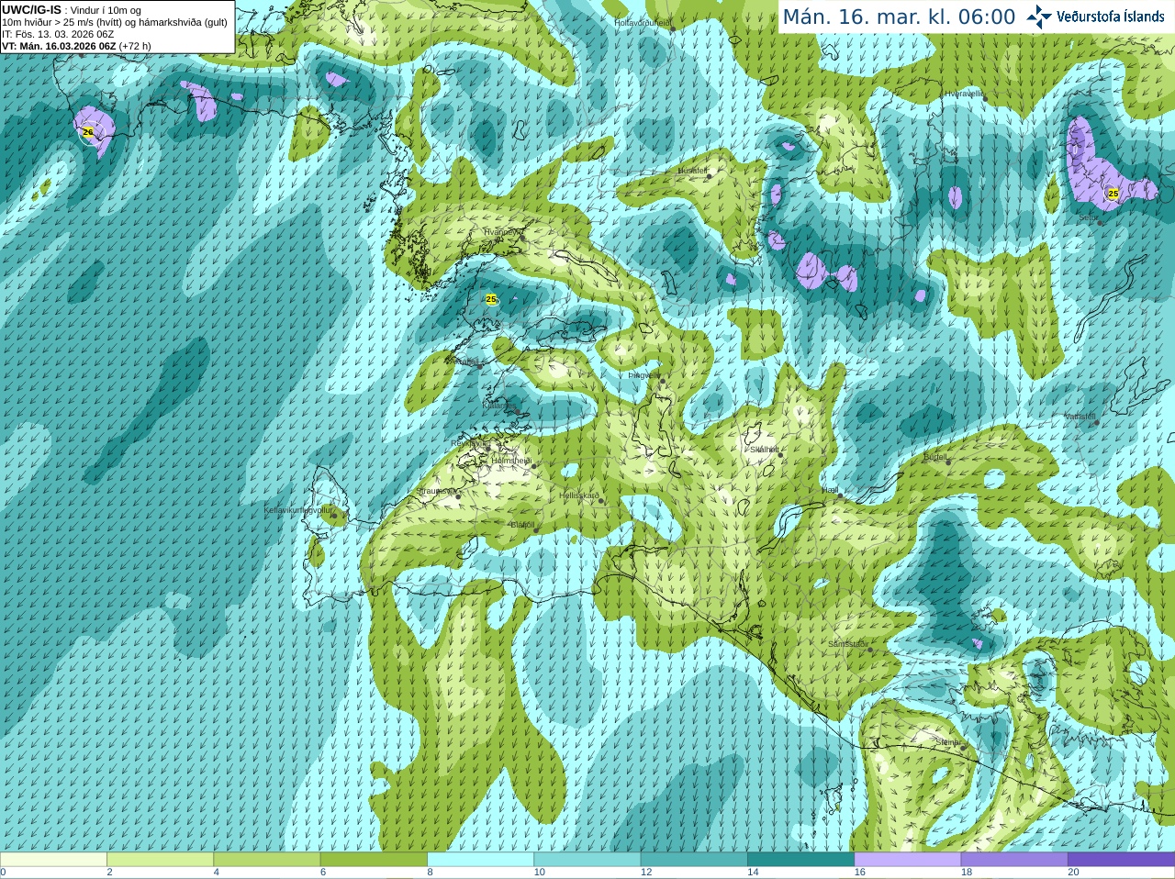Select the Straumsvík station marker
Viewport: 1175px width, 879px height.
(x=456, y=496)
